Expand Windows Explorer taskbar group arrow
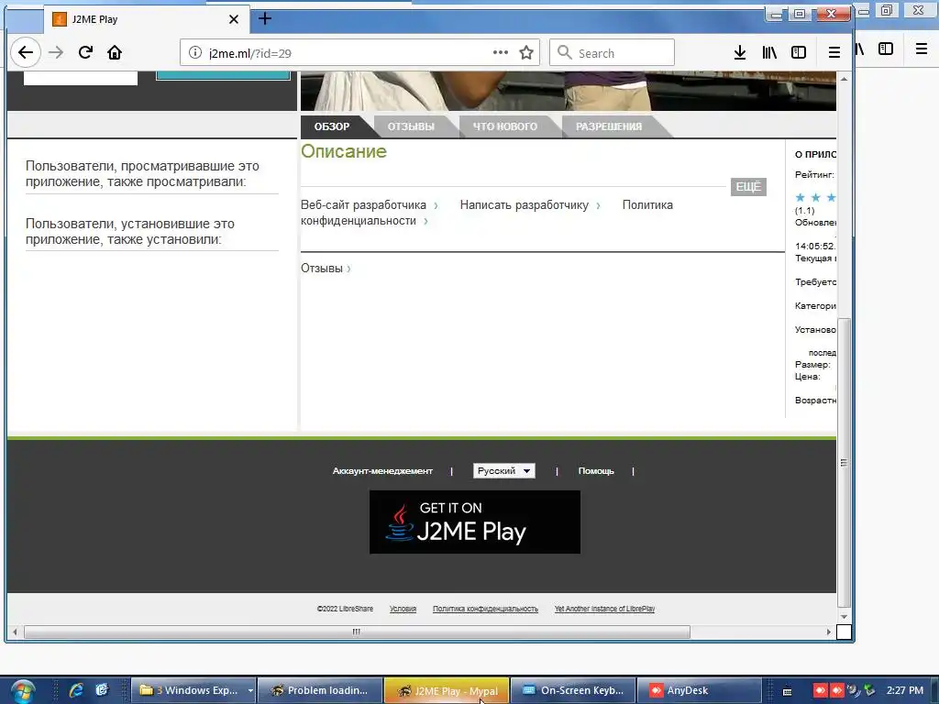939x704 pixels. 250,691
